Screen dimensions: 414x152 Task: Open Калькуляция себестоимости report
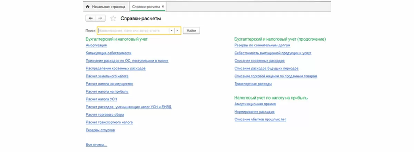click(x=108, y=53)
